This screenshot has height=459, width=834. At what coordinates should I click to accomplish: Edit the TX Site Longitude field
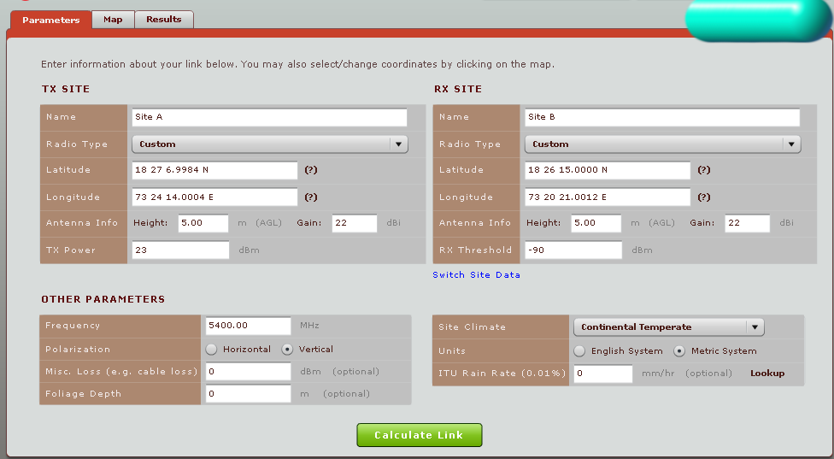pyautogui.click(x=214, y=197)
